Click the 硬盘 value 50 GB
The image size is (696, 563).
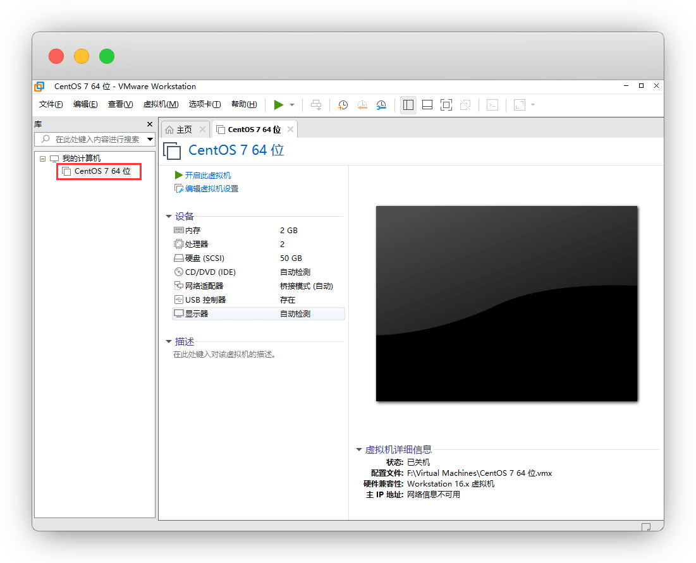291,258
